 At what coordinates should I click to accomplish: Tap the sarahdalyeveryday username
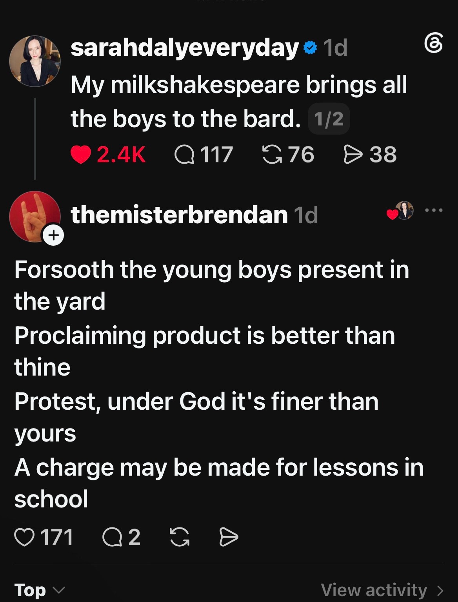point(185,48)
